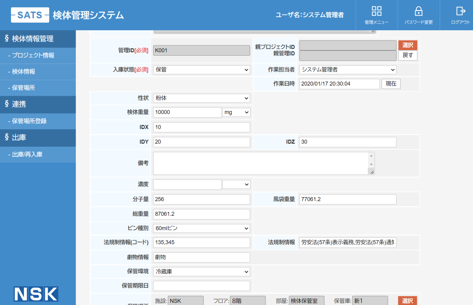Click the IDY input field

click(x=201, y=142)
